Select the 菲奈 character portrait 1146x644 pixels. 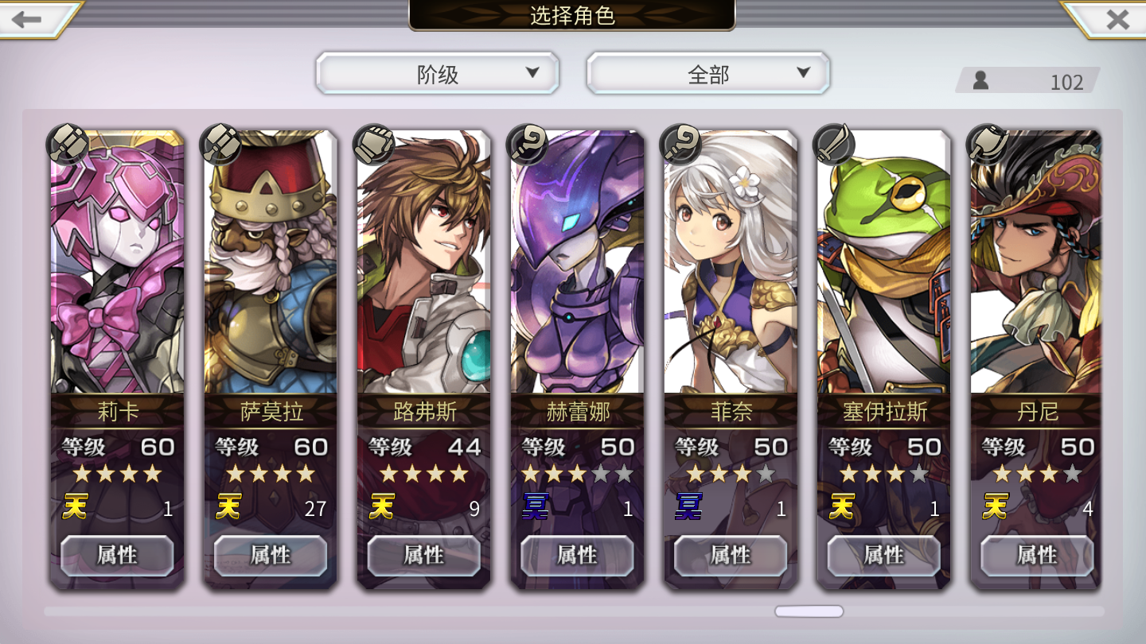(731, 262)
